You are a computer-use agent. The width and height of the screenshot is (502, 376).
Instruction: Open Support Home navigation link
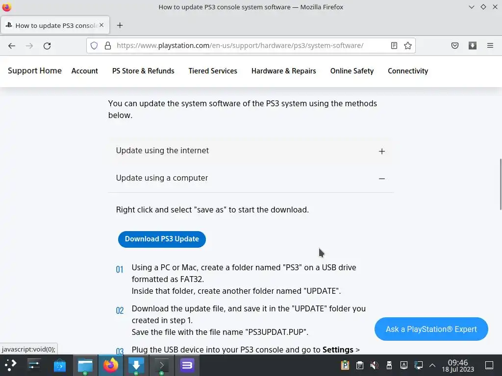point(35,70)
